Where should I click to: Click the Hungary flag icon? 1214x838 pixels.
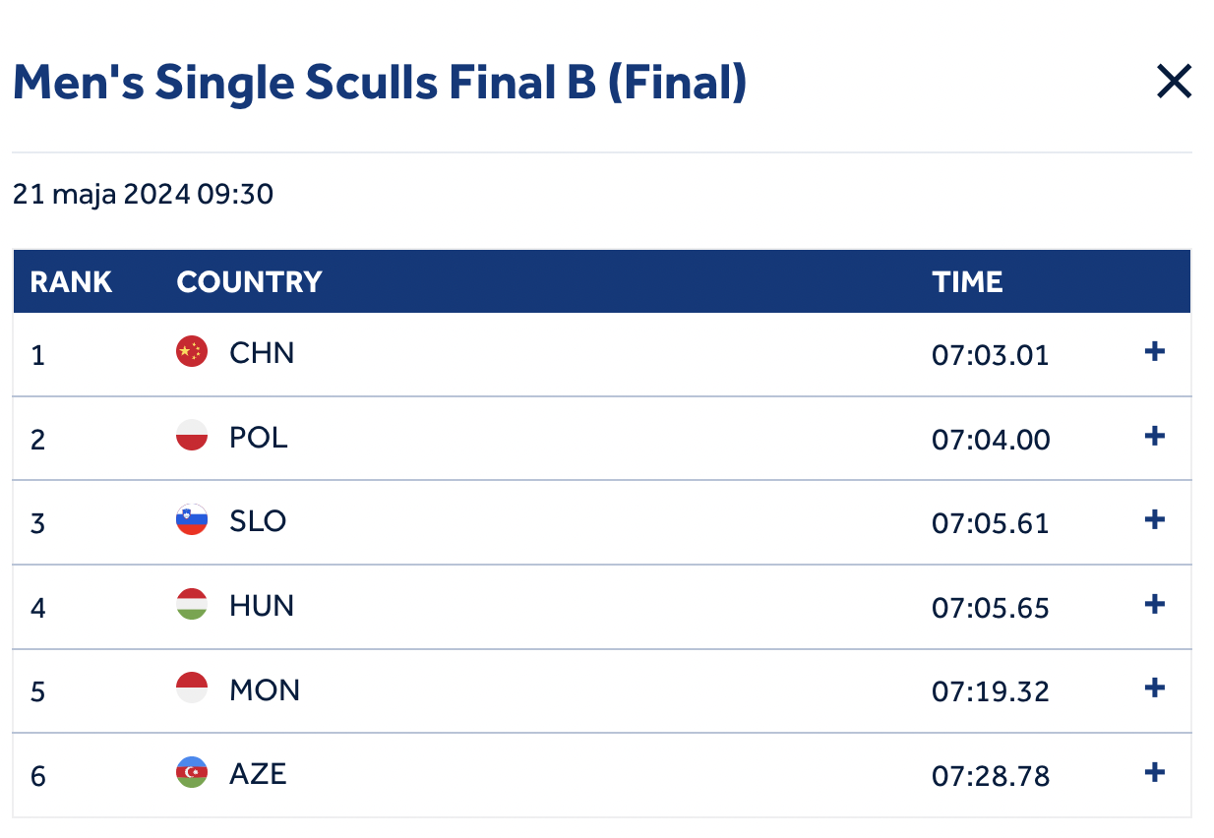192,605
